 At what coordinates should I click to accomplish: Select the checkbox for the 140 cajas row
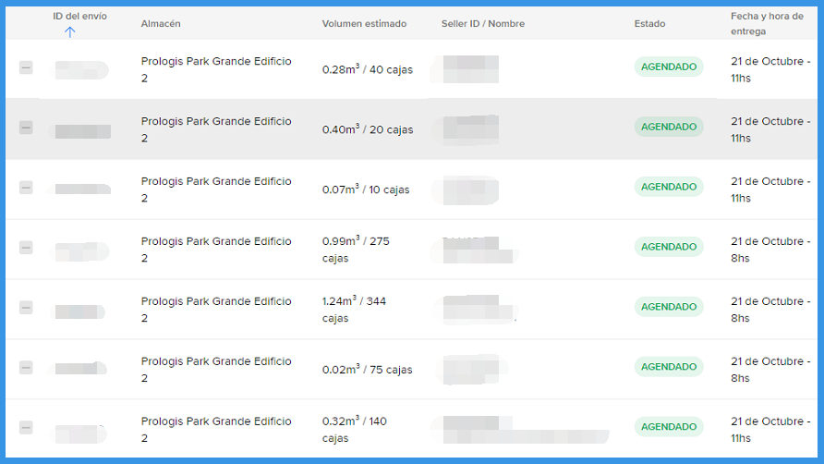pyautogui.click(x=26, y=428)
